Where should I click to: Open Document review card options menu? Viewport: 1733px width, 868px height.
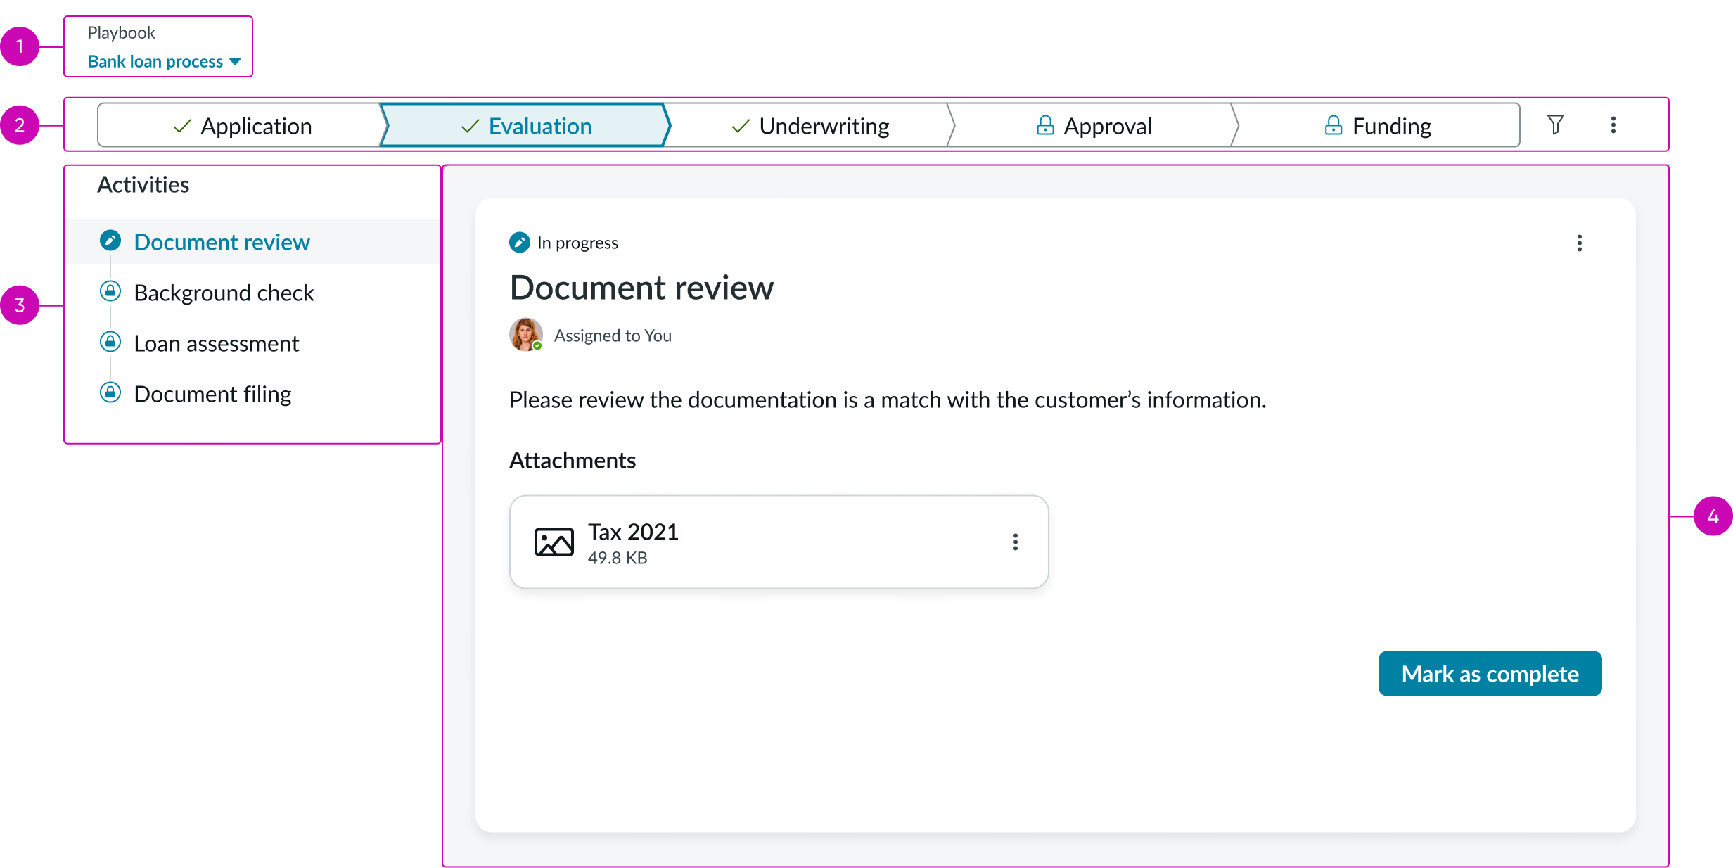(x=1579, y=243)
